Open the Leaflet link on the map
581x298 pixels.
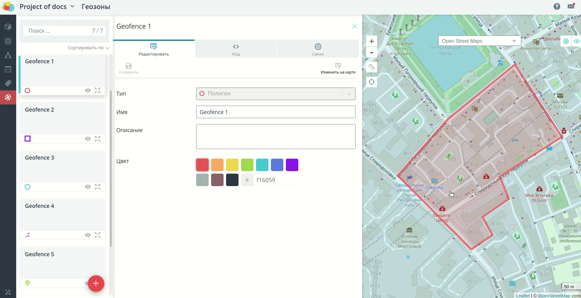[522, 296]
